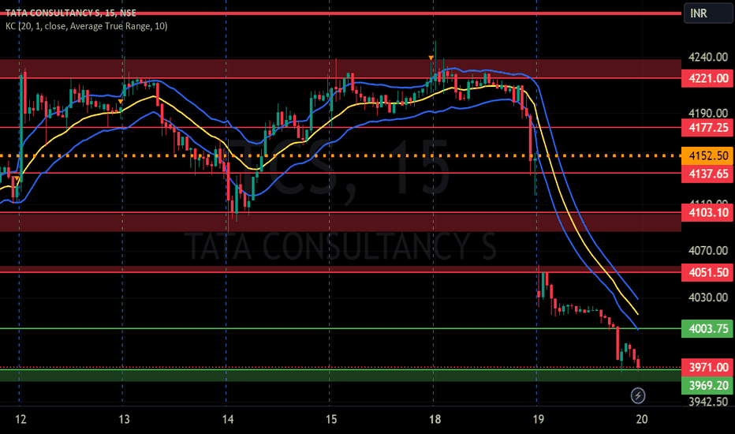Image resolution: width=735 pixels, height=434 pixels.
Task: Click the orange marker near day 13 open
Action: pyautogui.click(x=121, y=101)
